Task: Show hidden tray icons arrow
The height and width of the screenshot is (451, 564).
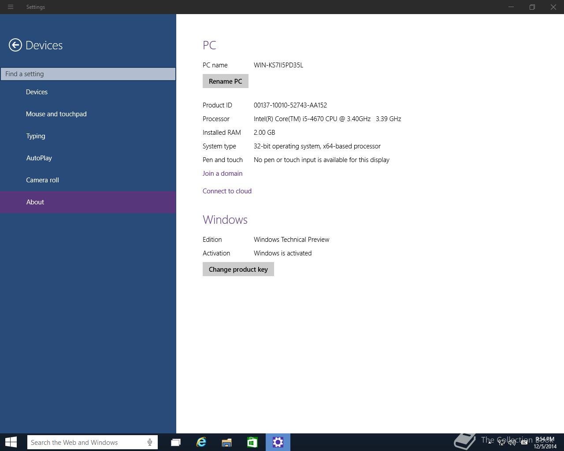Action: (x=490, y=443)
